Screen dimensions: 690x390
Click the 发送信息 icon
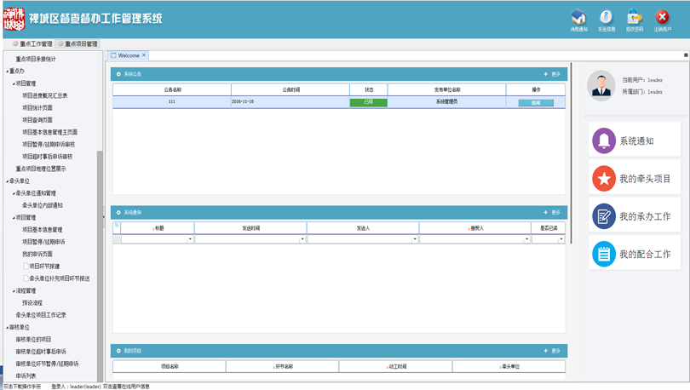point(606,17)
